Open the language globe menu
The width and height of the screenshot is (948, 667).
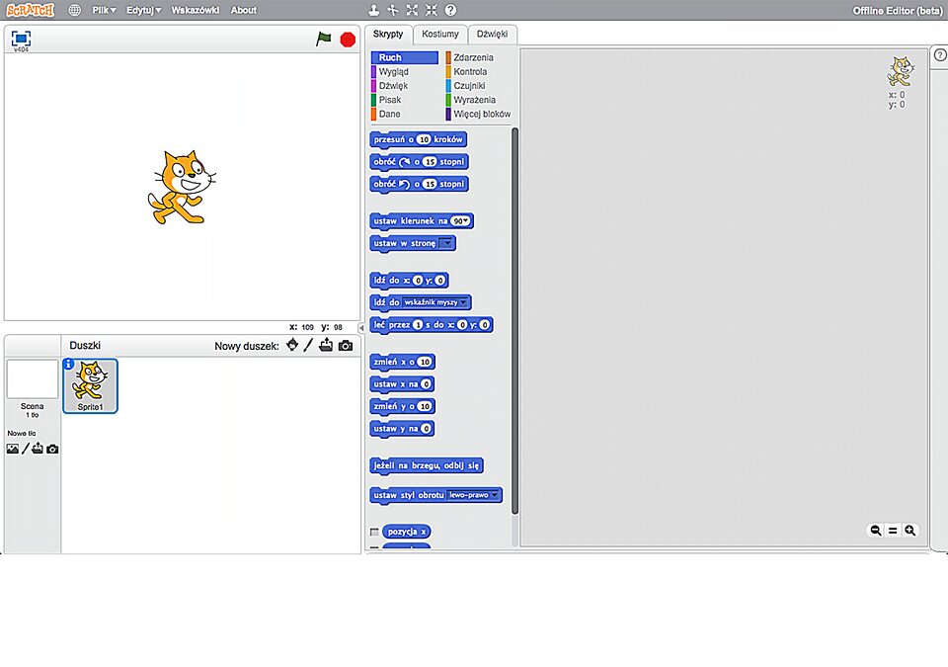74,10
